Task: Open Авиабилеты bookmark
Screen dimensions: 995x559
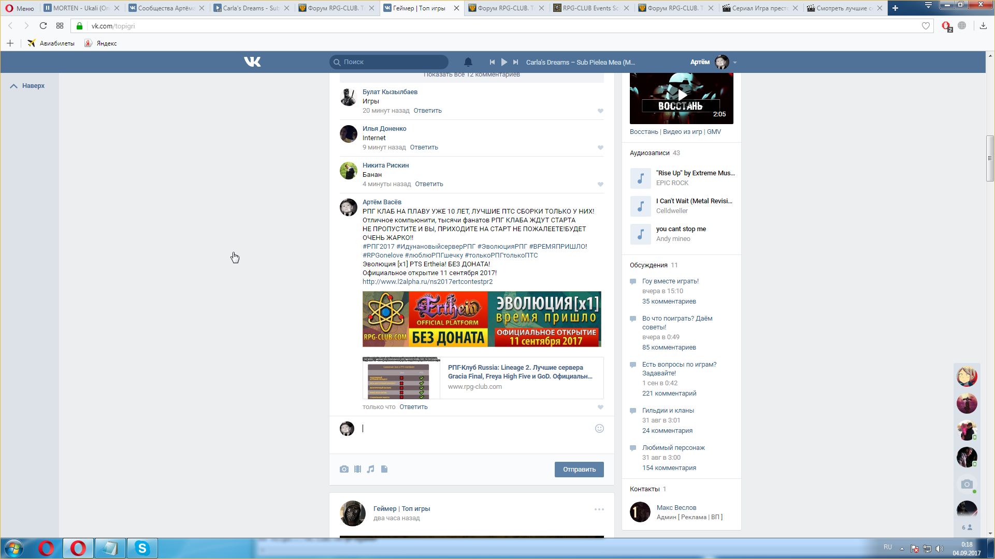Action: (x=51, y=43)
